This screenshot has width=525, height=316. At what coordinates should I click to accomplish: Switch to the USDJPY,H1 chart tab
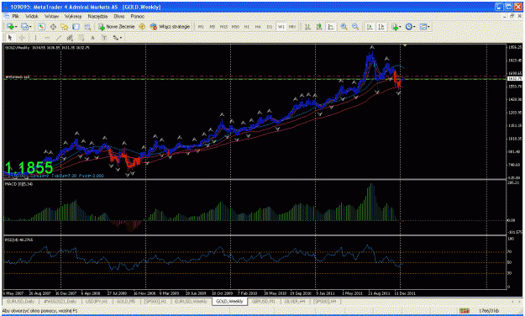96,302
